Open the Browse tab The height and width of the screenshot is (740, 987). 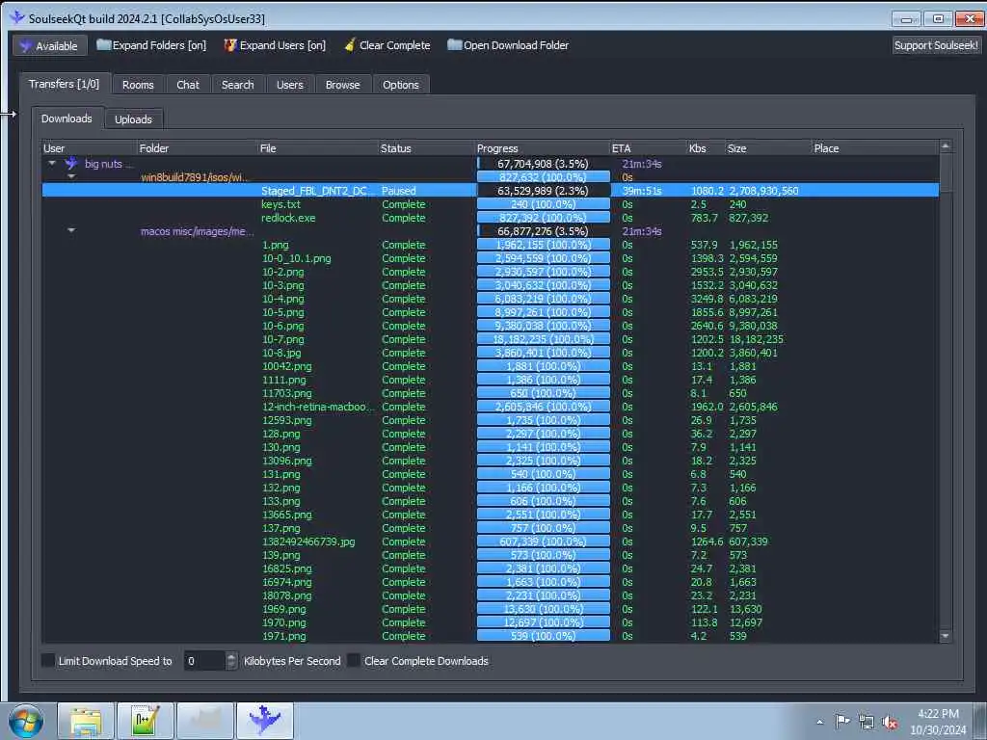(x=342, y=85)
